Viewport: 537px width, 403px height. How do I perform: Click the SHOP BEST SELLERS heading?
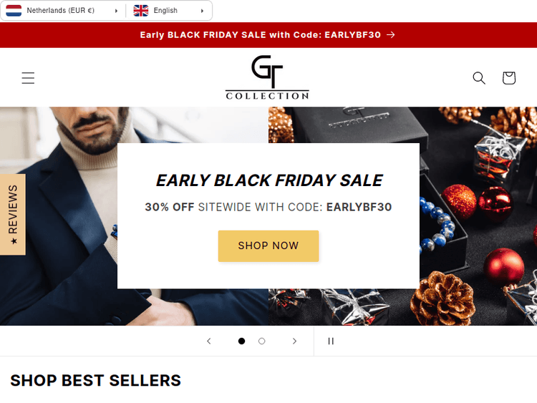pos(95,380)
